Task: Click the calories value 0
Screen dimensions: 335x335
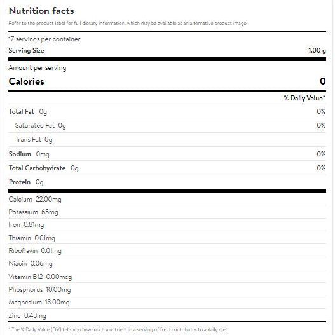Action: click(x=323, y=81)
